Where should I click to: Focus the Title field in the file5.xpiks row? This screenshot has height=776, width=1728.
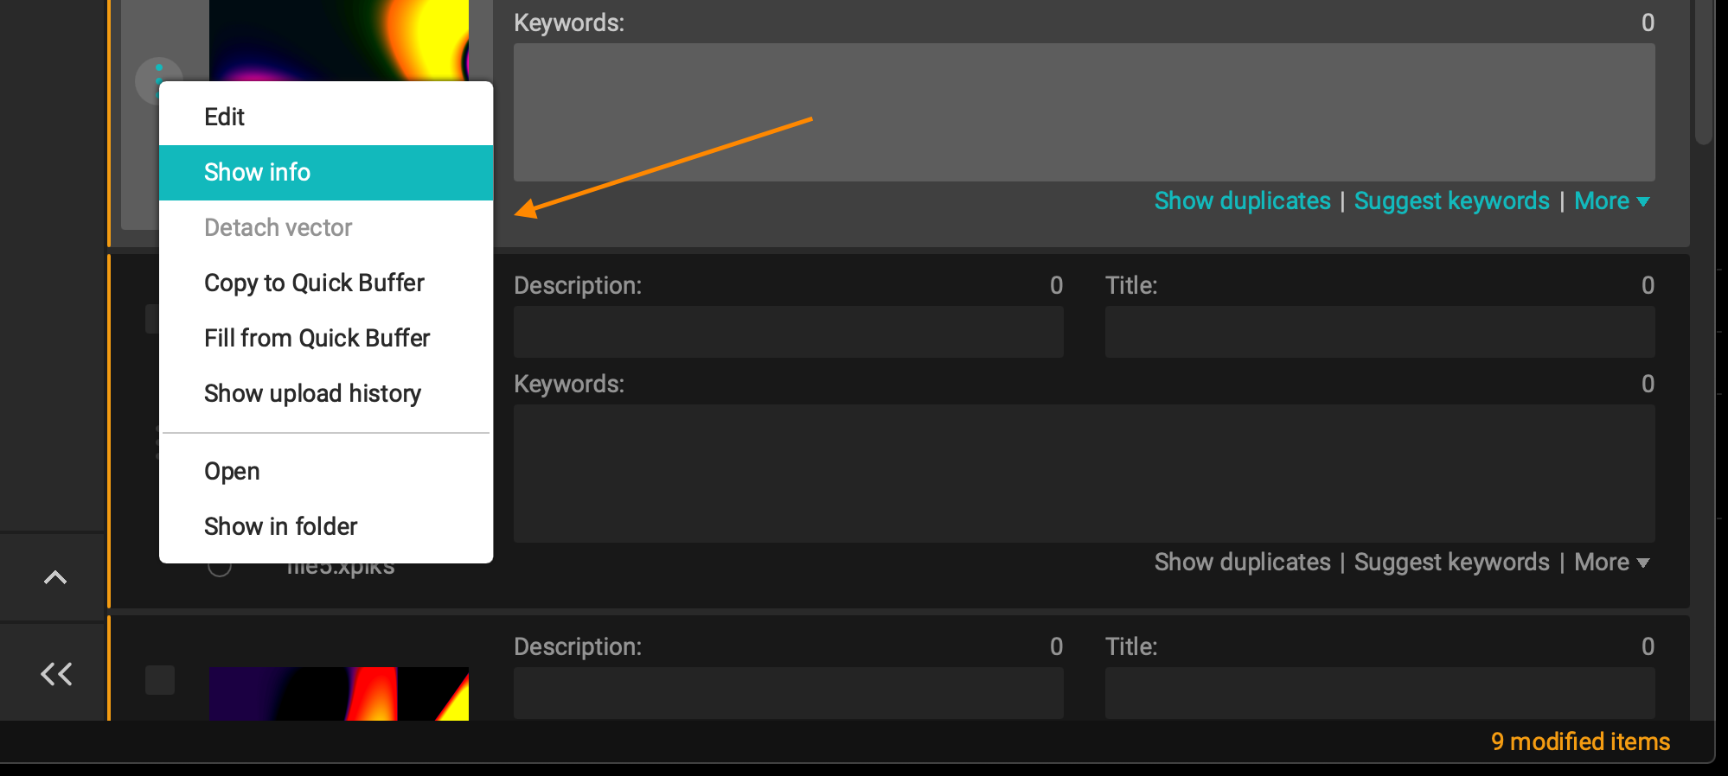coord(1379,332)
